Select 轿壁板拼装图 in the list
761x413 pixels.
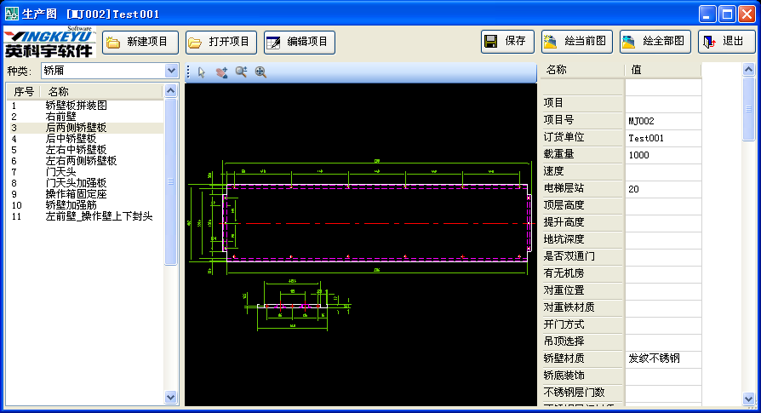77,106
